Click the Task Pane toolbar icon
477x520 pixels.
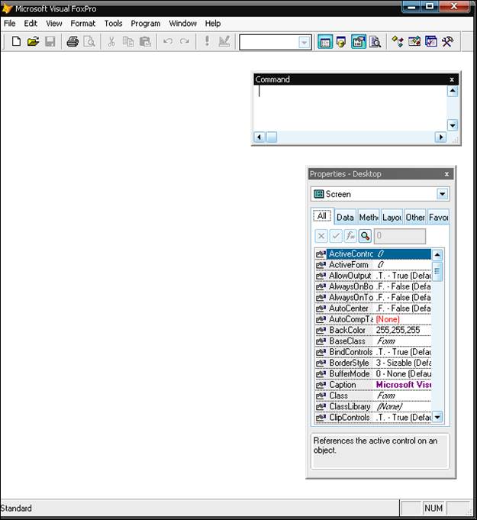(x=431, y=42)
